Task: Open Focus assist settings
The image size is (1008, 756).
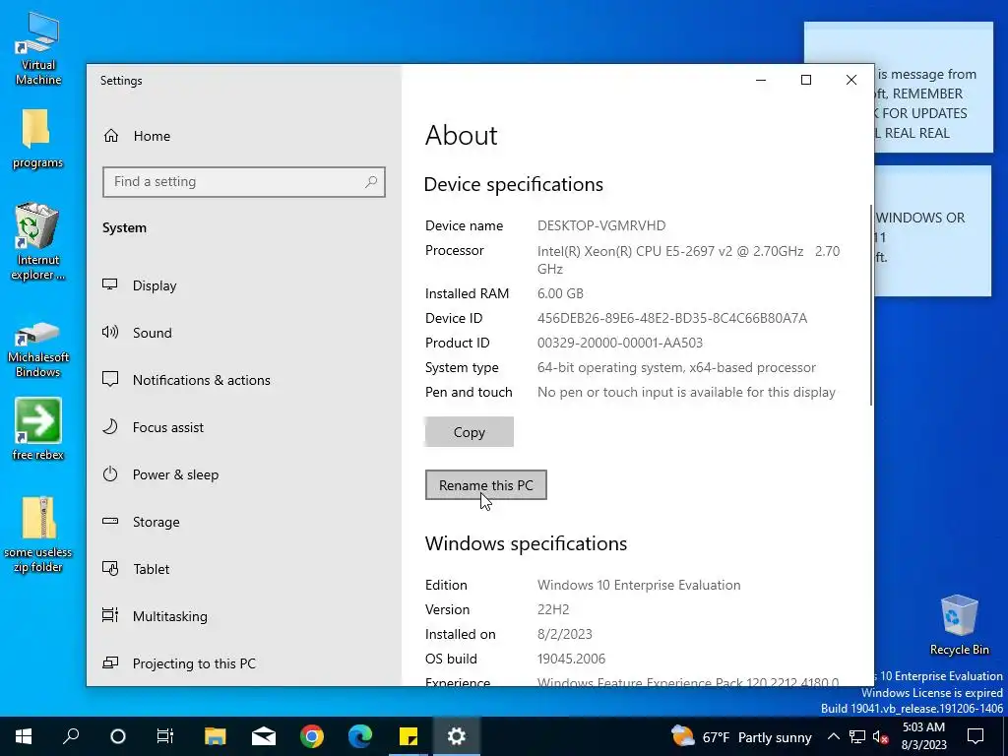Action: click(244, 427)
